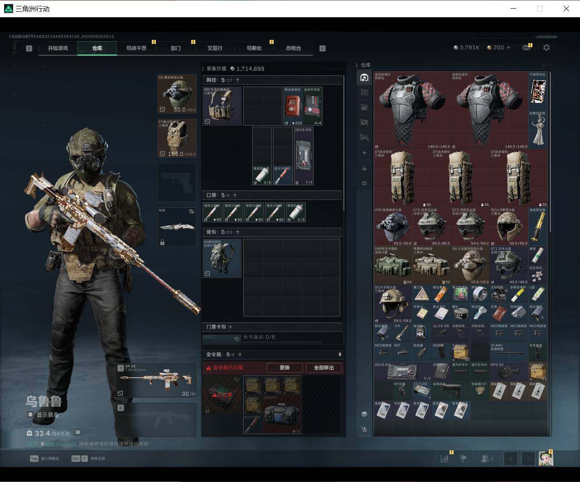Image resolution: width=580 pixels, height=482 pixels.
Task: Click the help icon next to 胸挂
Action: (237, 80)
